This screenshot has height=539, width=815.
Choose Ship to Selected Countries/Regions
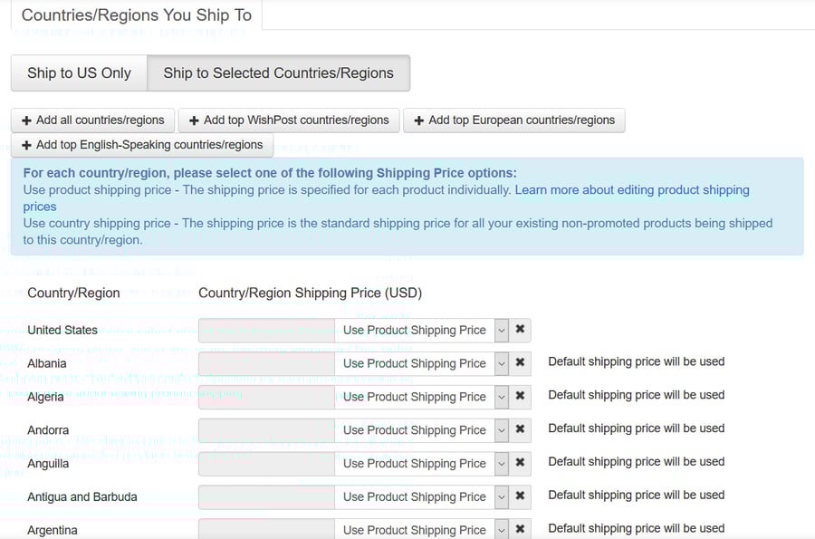278,73
